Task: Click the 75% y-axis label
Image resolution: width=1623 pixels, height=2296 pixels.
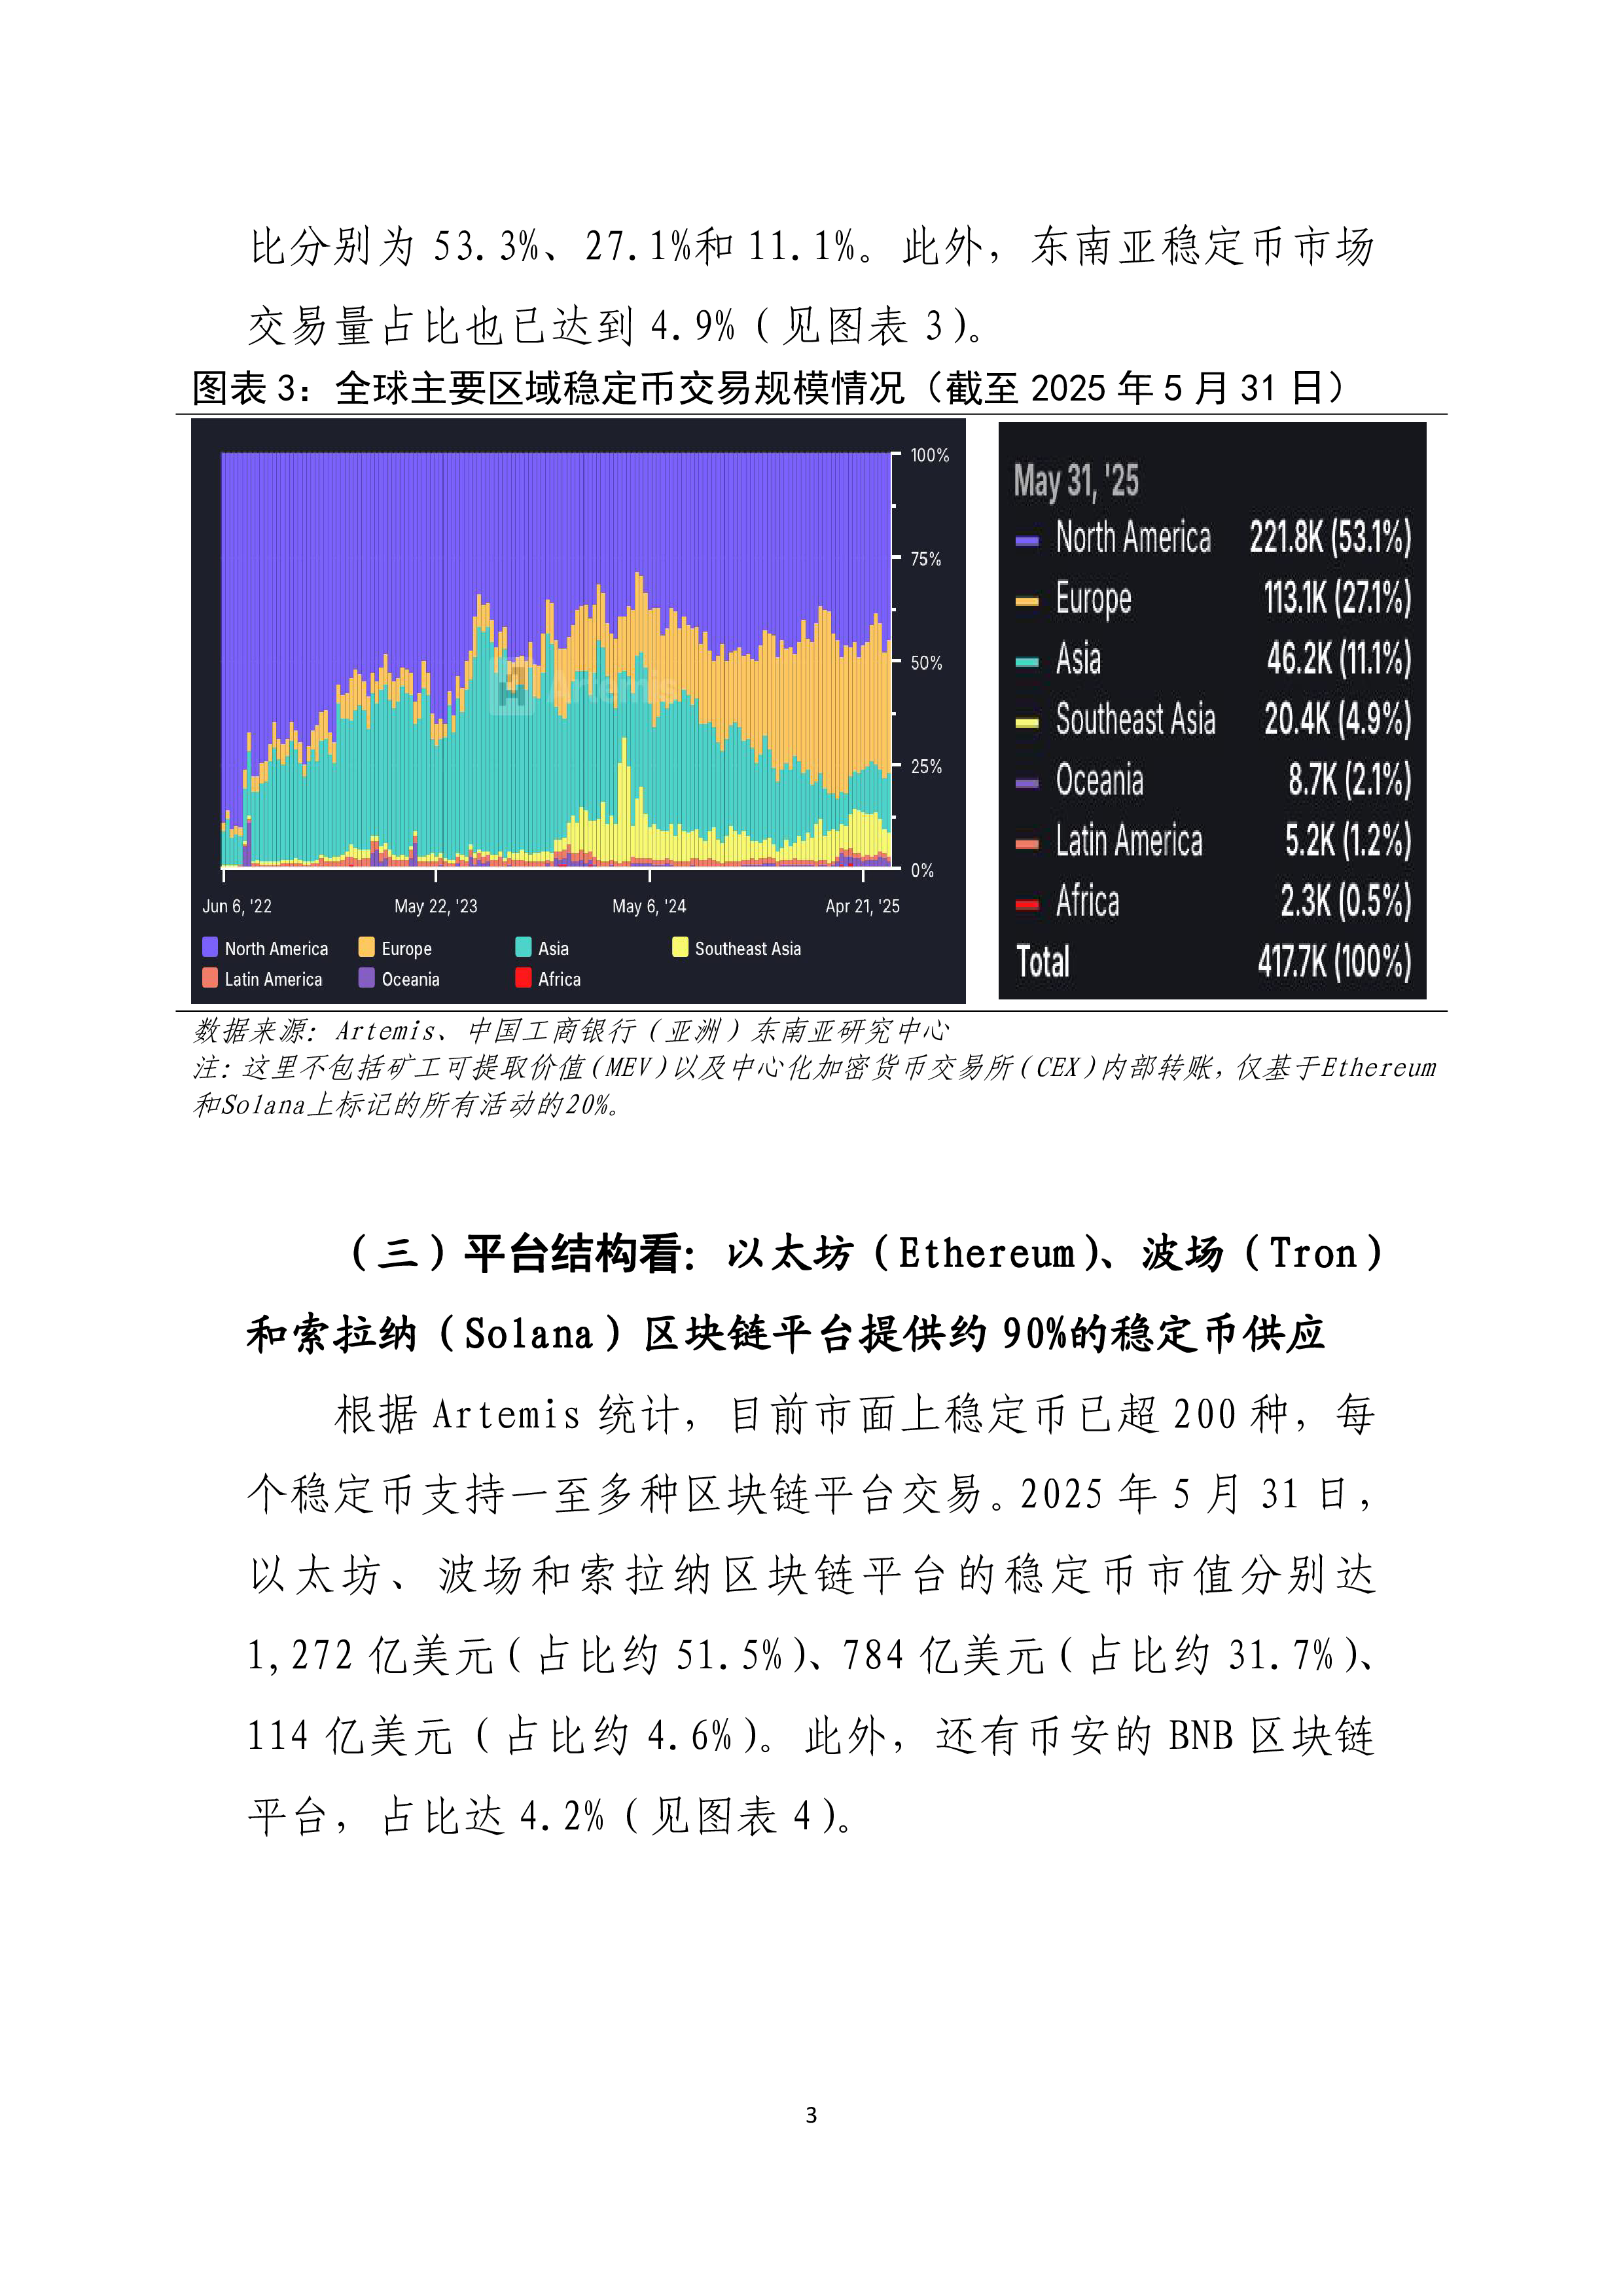Action: [926, 559]
